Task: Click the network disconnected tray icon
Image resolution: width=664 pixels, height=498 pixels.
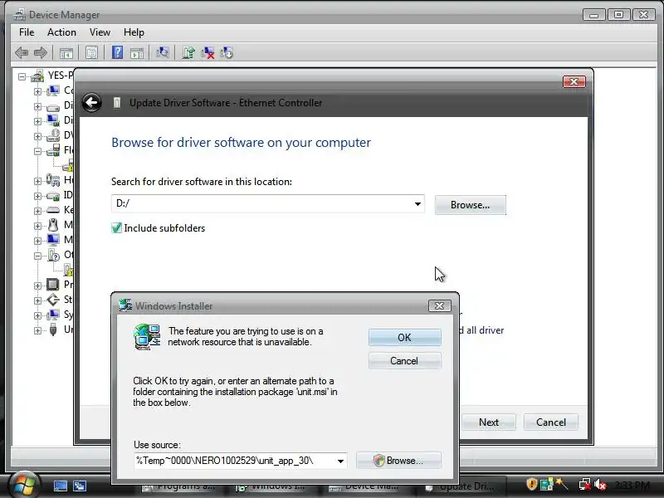Action: click(x=585, y=485)
